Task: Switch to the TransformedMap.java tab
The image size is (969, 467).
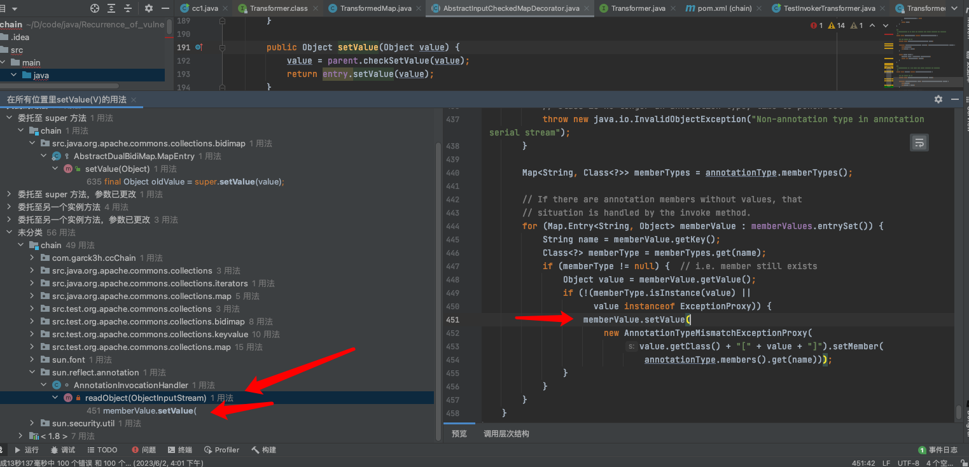Action: pyautogui.click(x=375, y=8)
